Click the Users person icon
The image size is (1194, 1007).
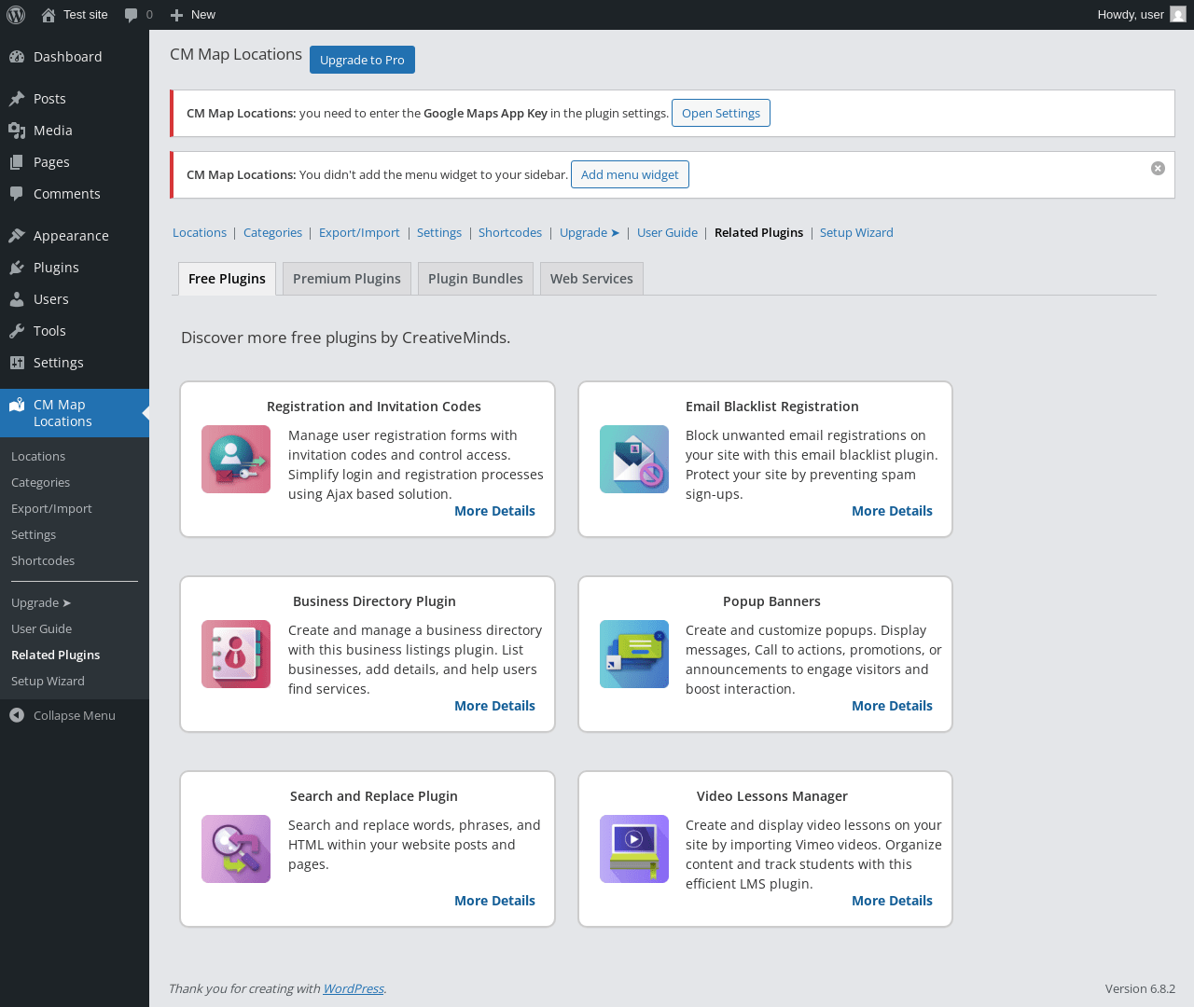click(x=17, y=299)
